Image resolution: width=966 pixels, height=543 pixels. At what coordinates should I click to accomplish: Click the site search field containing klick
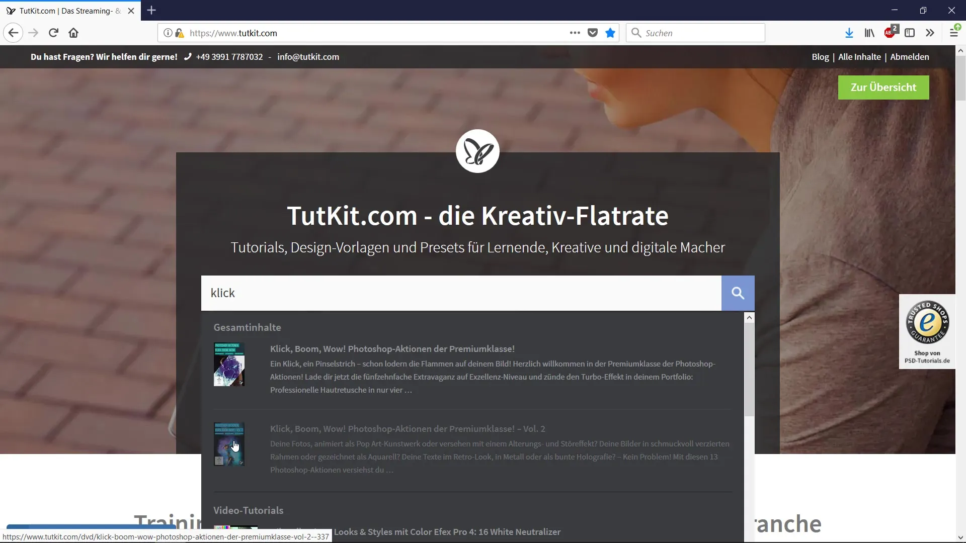461,293
